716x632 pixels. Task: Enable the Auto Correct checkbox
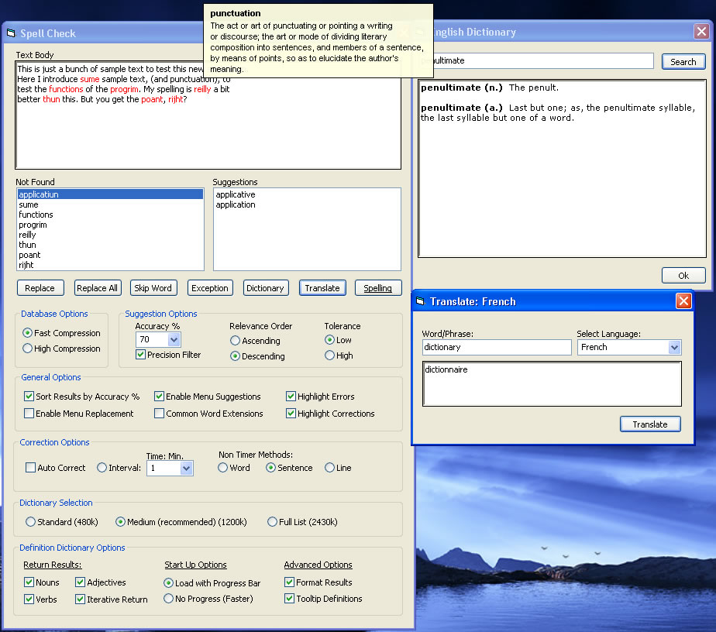[31, 468]
